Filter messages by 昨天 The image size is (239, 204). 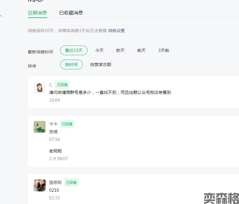120,50
